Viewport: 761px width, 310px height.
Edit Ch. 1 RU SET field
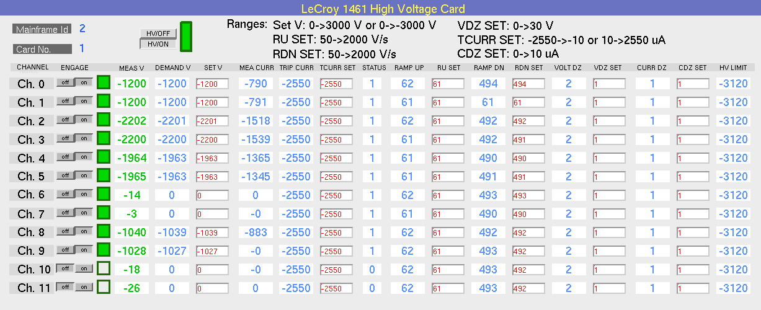click(x=448, y=102)
